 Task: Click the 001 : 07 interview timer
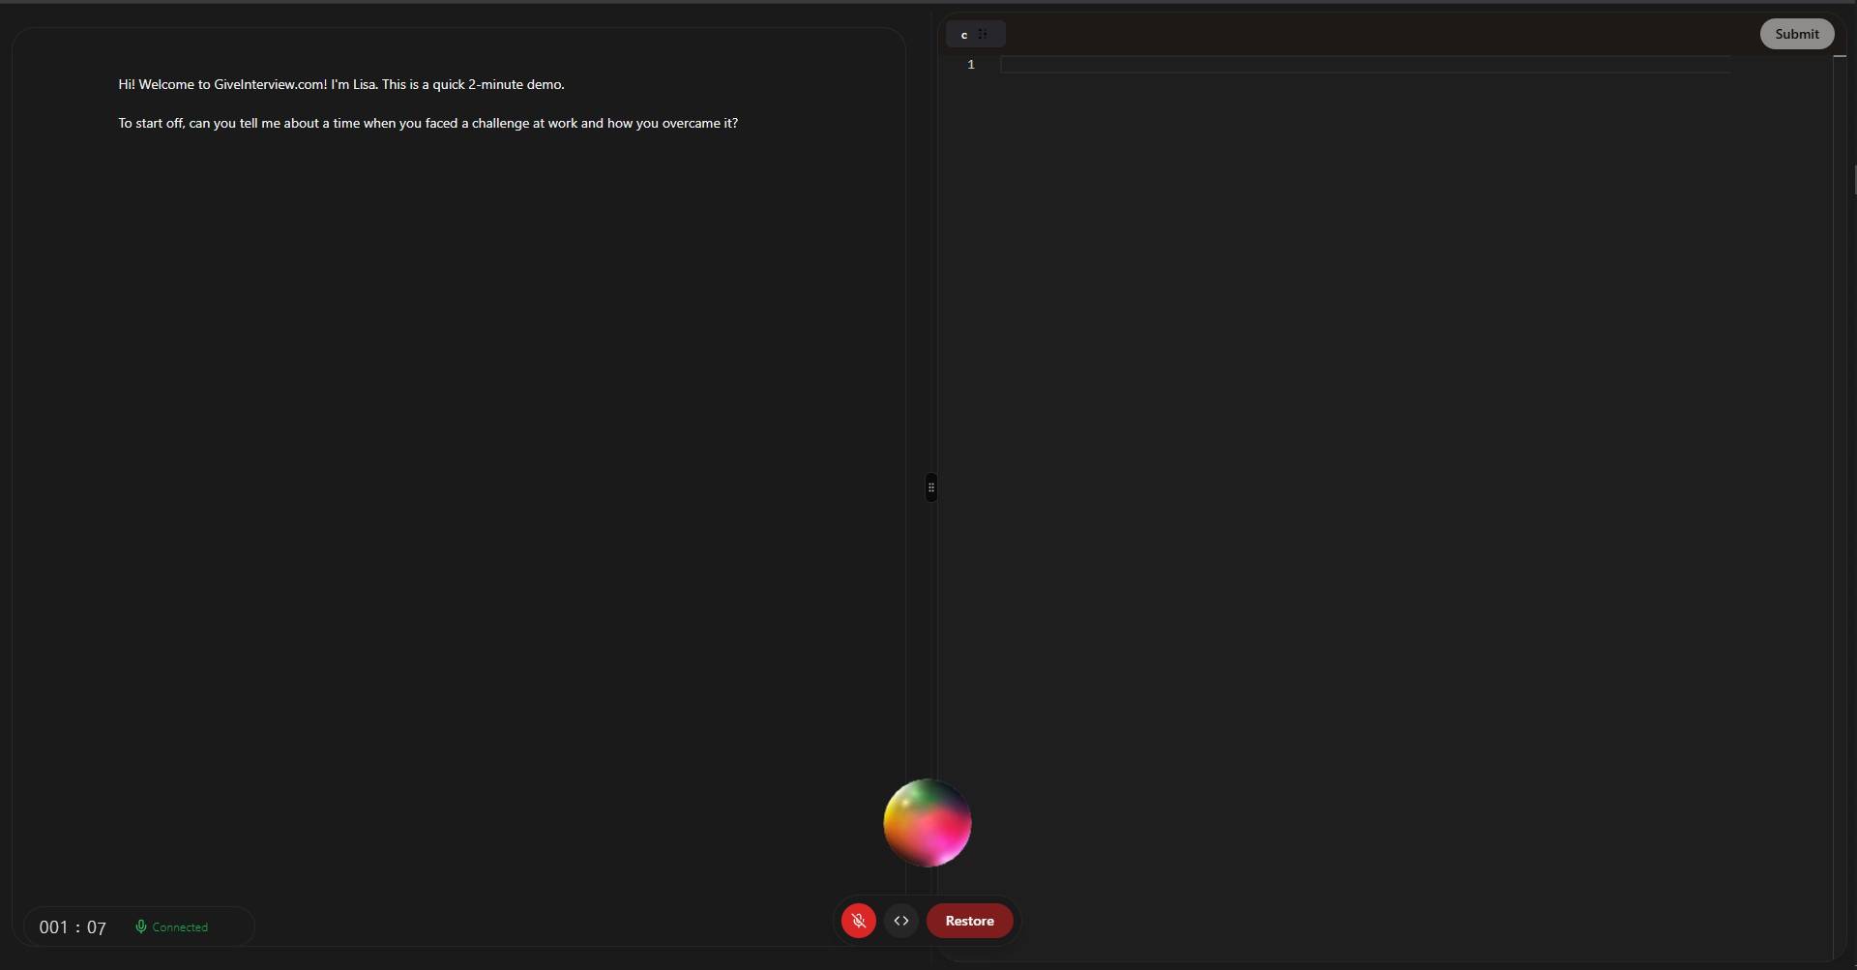[73, 927]
